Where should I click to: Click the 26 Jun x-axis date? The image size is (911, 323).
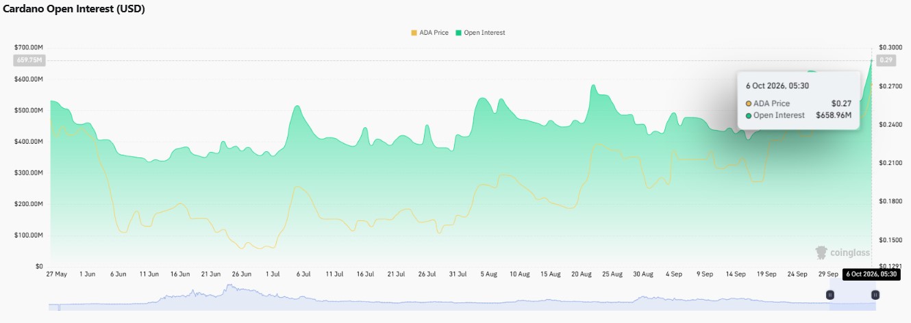tap(242, 274)
